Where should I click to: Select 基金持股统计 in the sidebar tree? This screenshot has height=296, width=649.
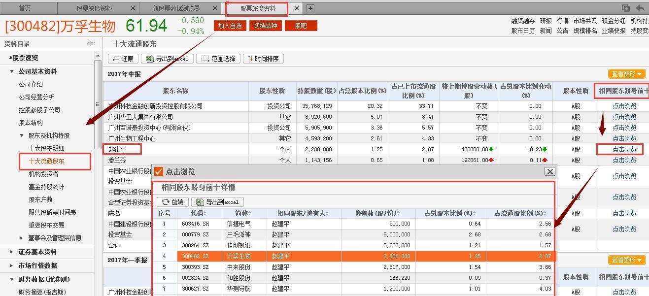click(x=47, y=187)
